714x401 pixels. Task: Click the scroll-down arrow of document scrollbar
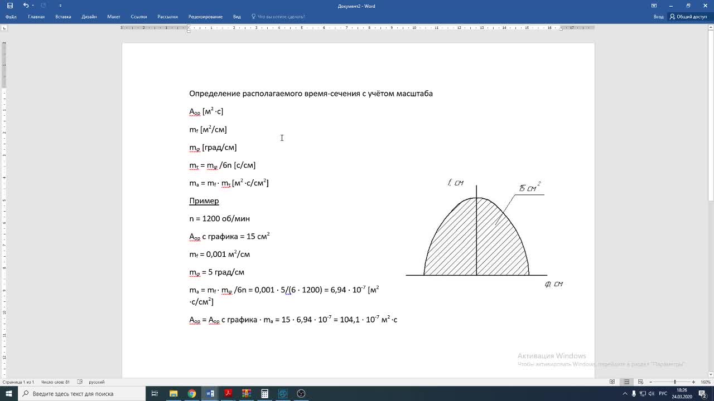point(711,375)
